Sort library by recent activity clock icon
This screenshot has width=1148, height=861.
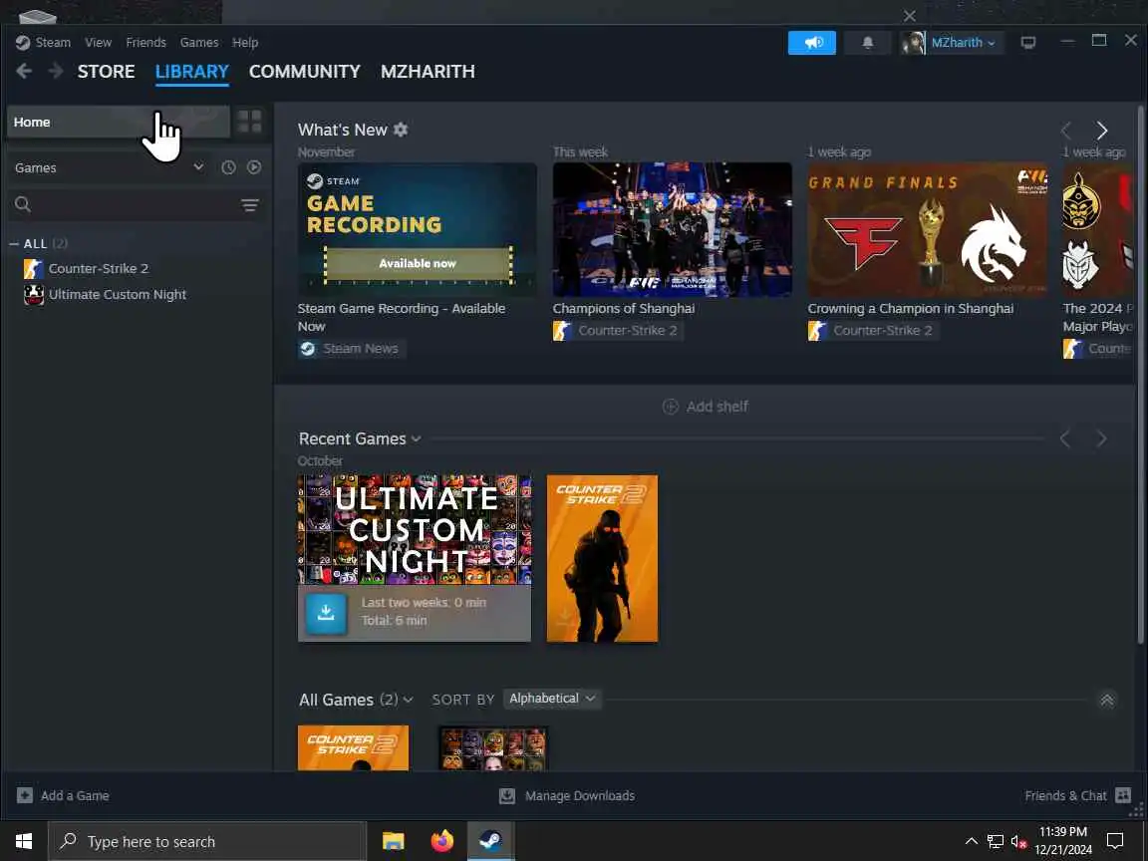click(228, 167)
